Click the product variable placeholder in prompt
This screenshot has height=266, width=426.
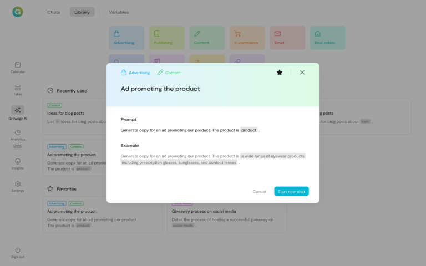249,130
